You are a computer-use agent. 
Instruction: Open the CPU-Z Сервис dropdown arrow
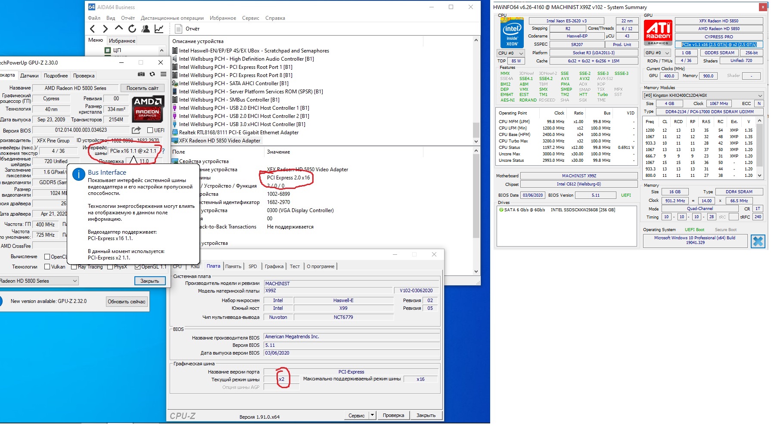coord(372,415)
